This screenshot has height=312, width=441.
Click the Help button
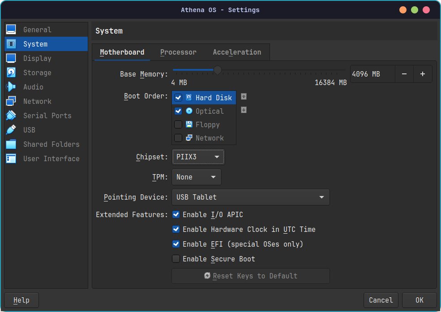tap(21, 300)
